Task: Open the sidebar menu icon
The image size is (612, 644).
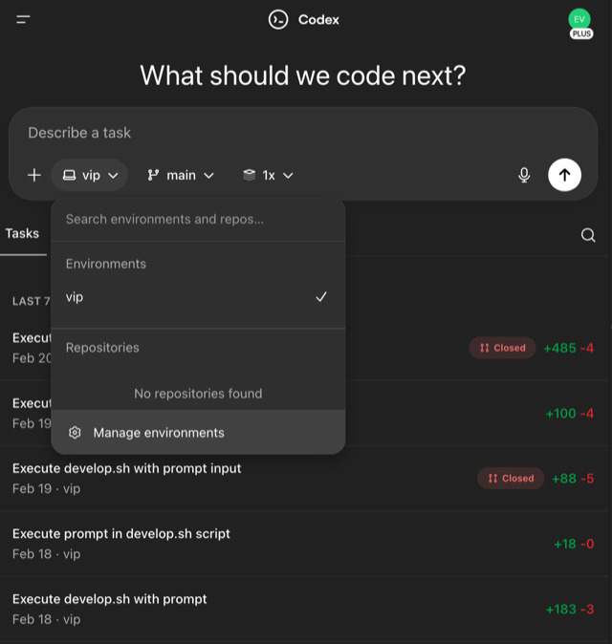Action: [x=23, y=19]
